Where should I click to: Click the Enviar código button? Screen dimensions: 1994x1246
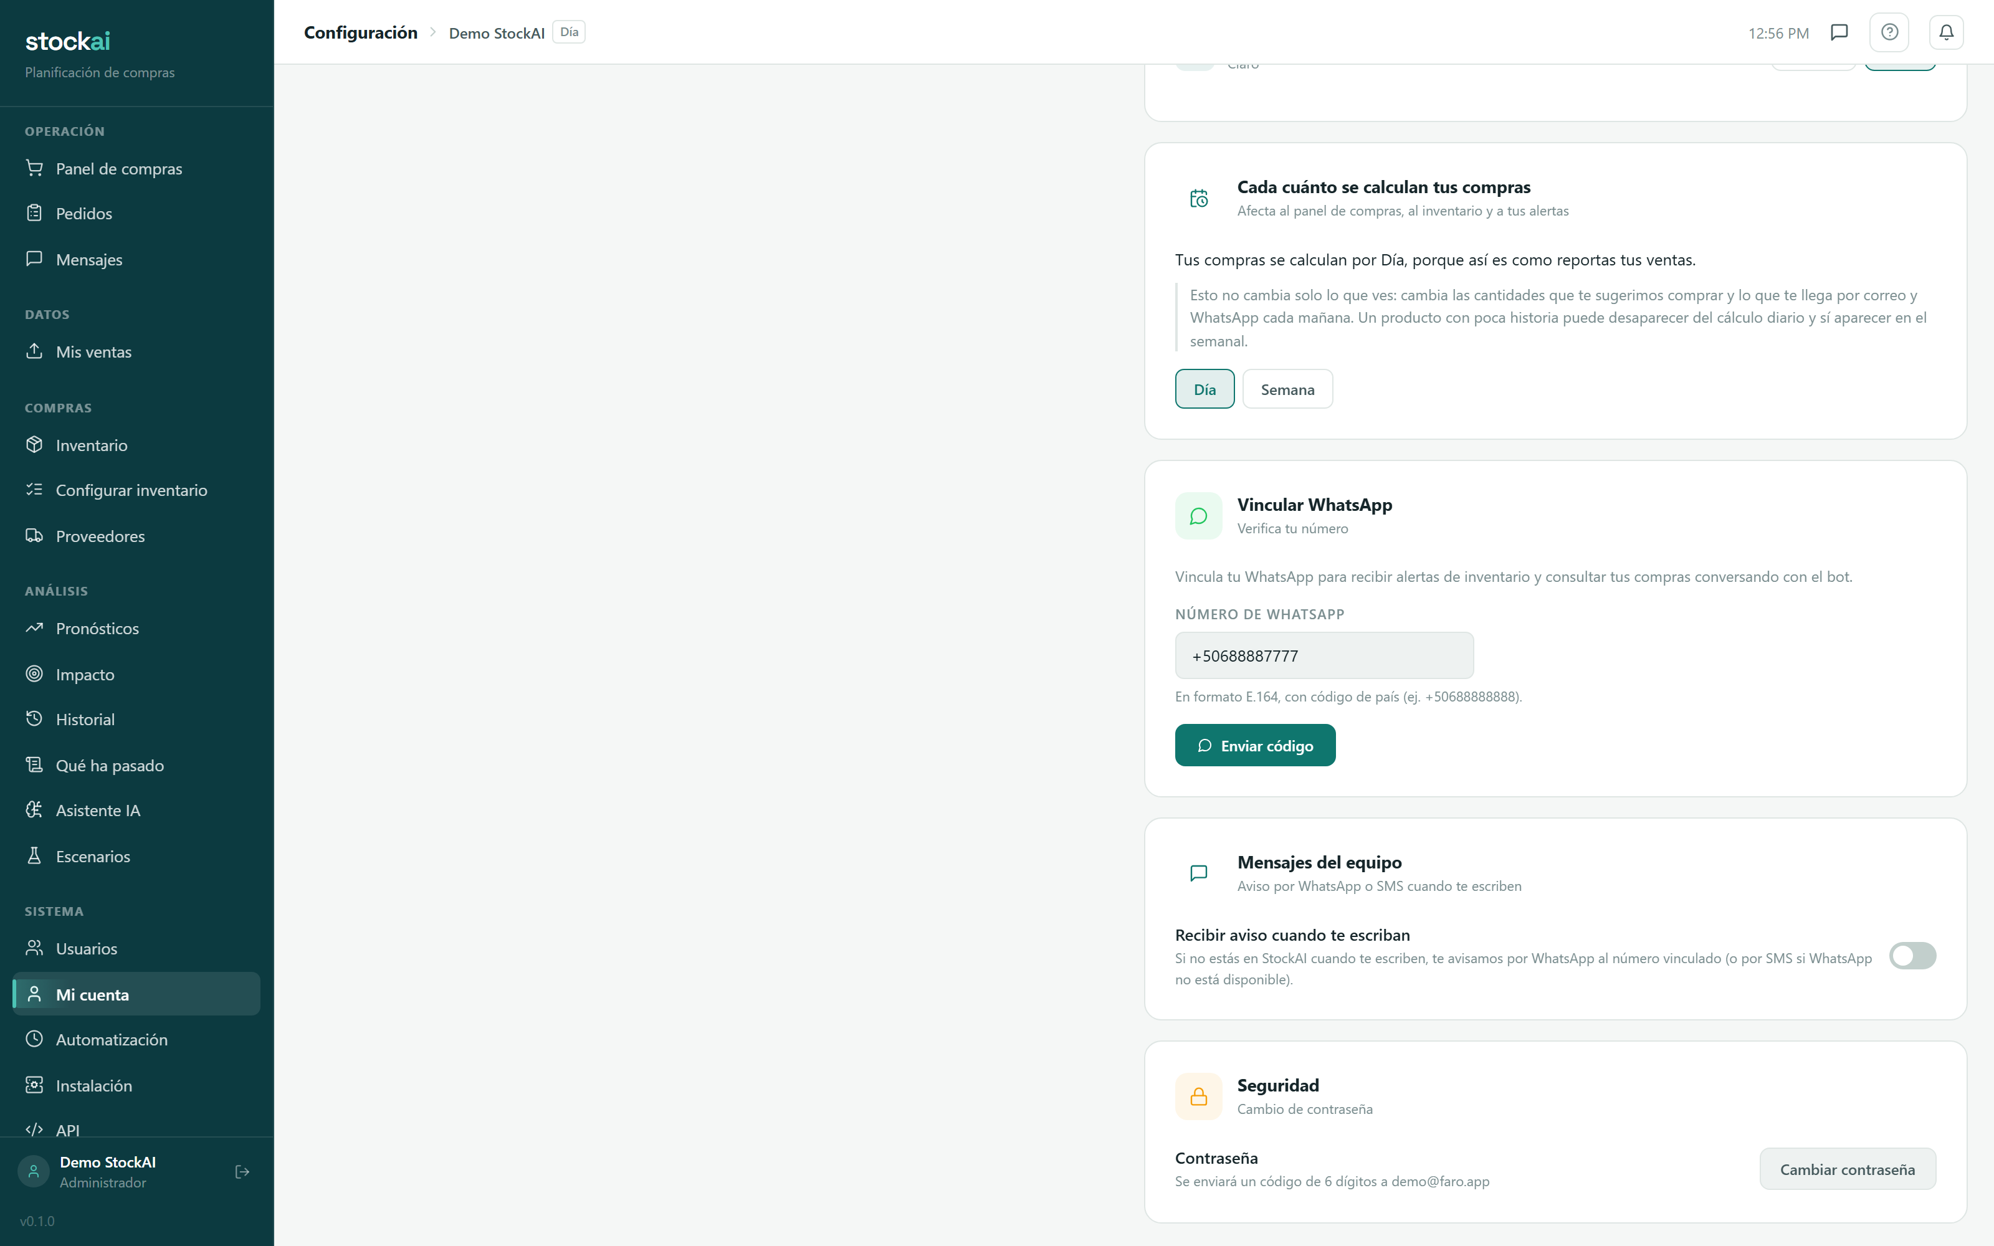pos(1255,745)
